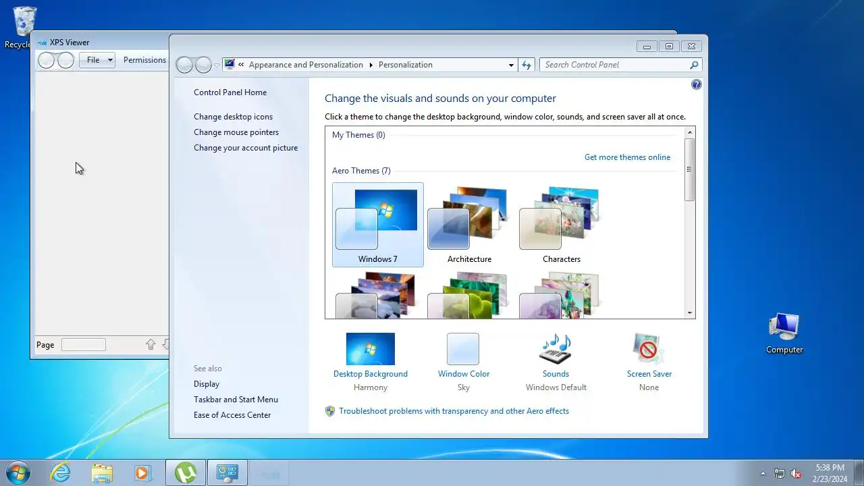The width and height of the screenshot is (864, 486).
Task: Open the Window Color swatch icon
Action: pos(463,349)
